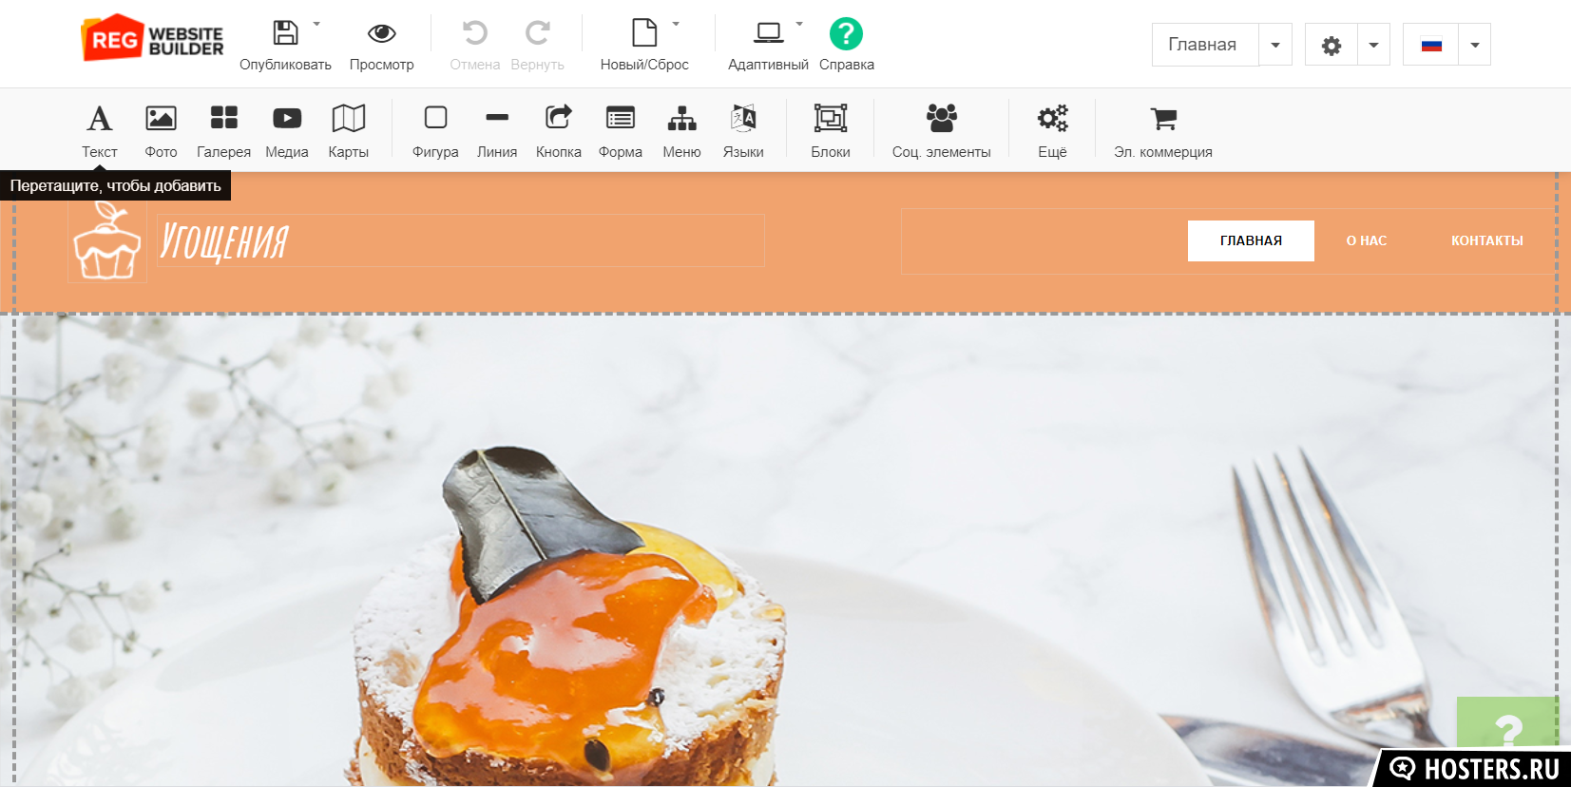Click the Publish (Опубликовать) save icon
This screenshot has height=787, width=1571.
(285, 33)
